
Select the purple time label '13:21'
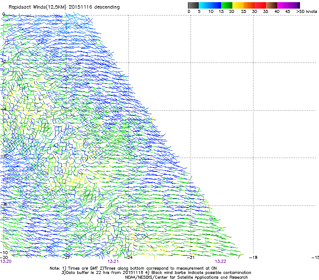113,261
